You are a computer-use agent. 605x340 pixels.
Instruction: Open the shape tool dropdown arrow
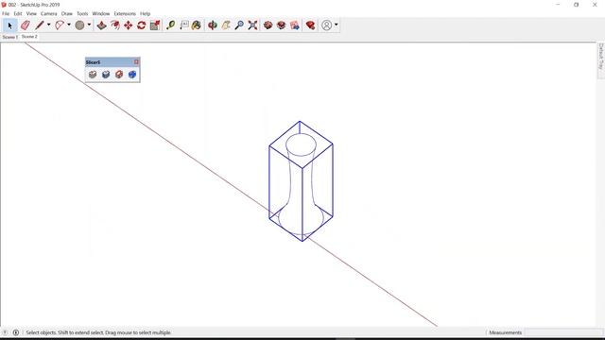click(89, 25)
